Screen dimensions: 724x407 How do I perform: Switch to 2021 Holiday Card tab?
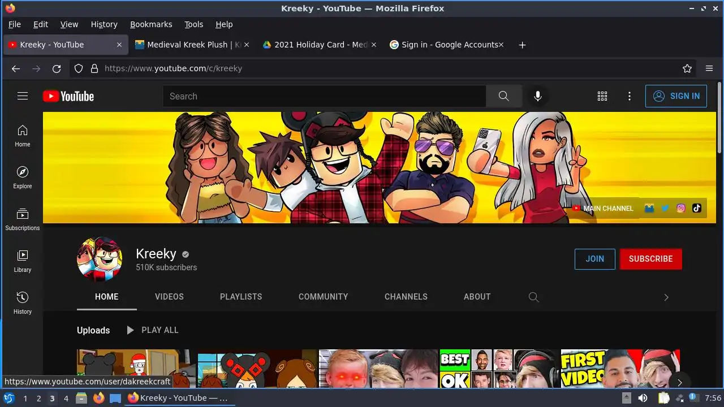[x=319, y=45]
